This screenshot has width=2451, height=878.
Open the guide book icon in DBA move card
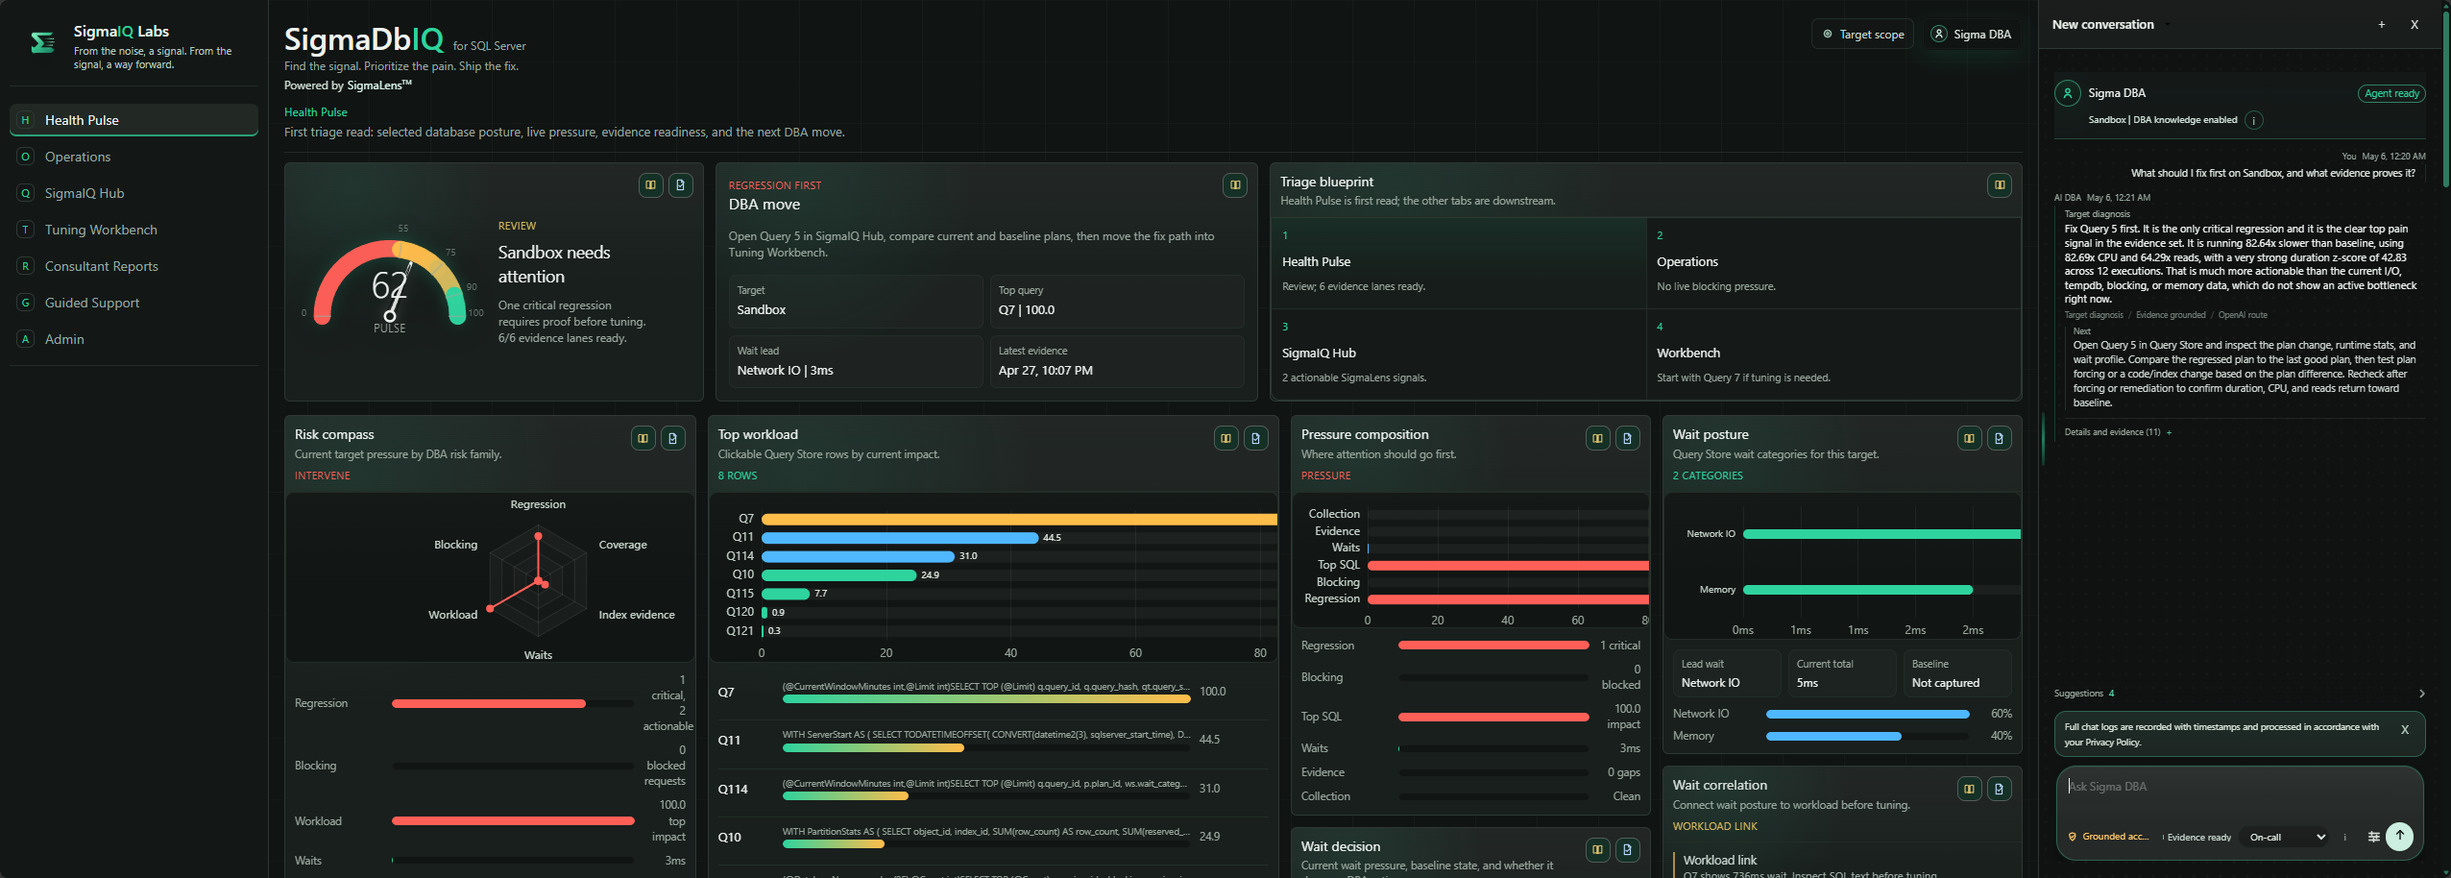[x=1235, y=185]
